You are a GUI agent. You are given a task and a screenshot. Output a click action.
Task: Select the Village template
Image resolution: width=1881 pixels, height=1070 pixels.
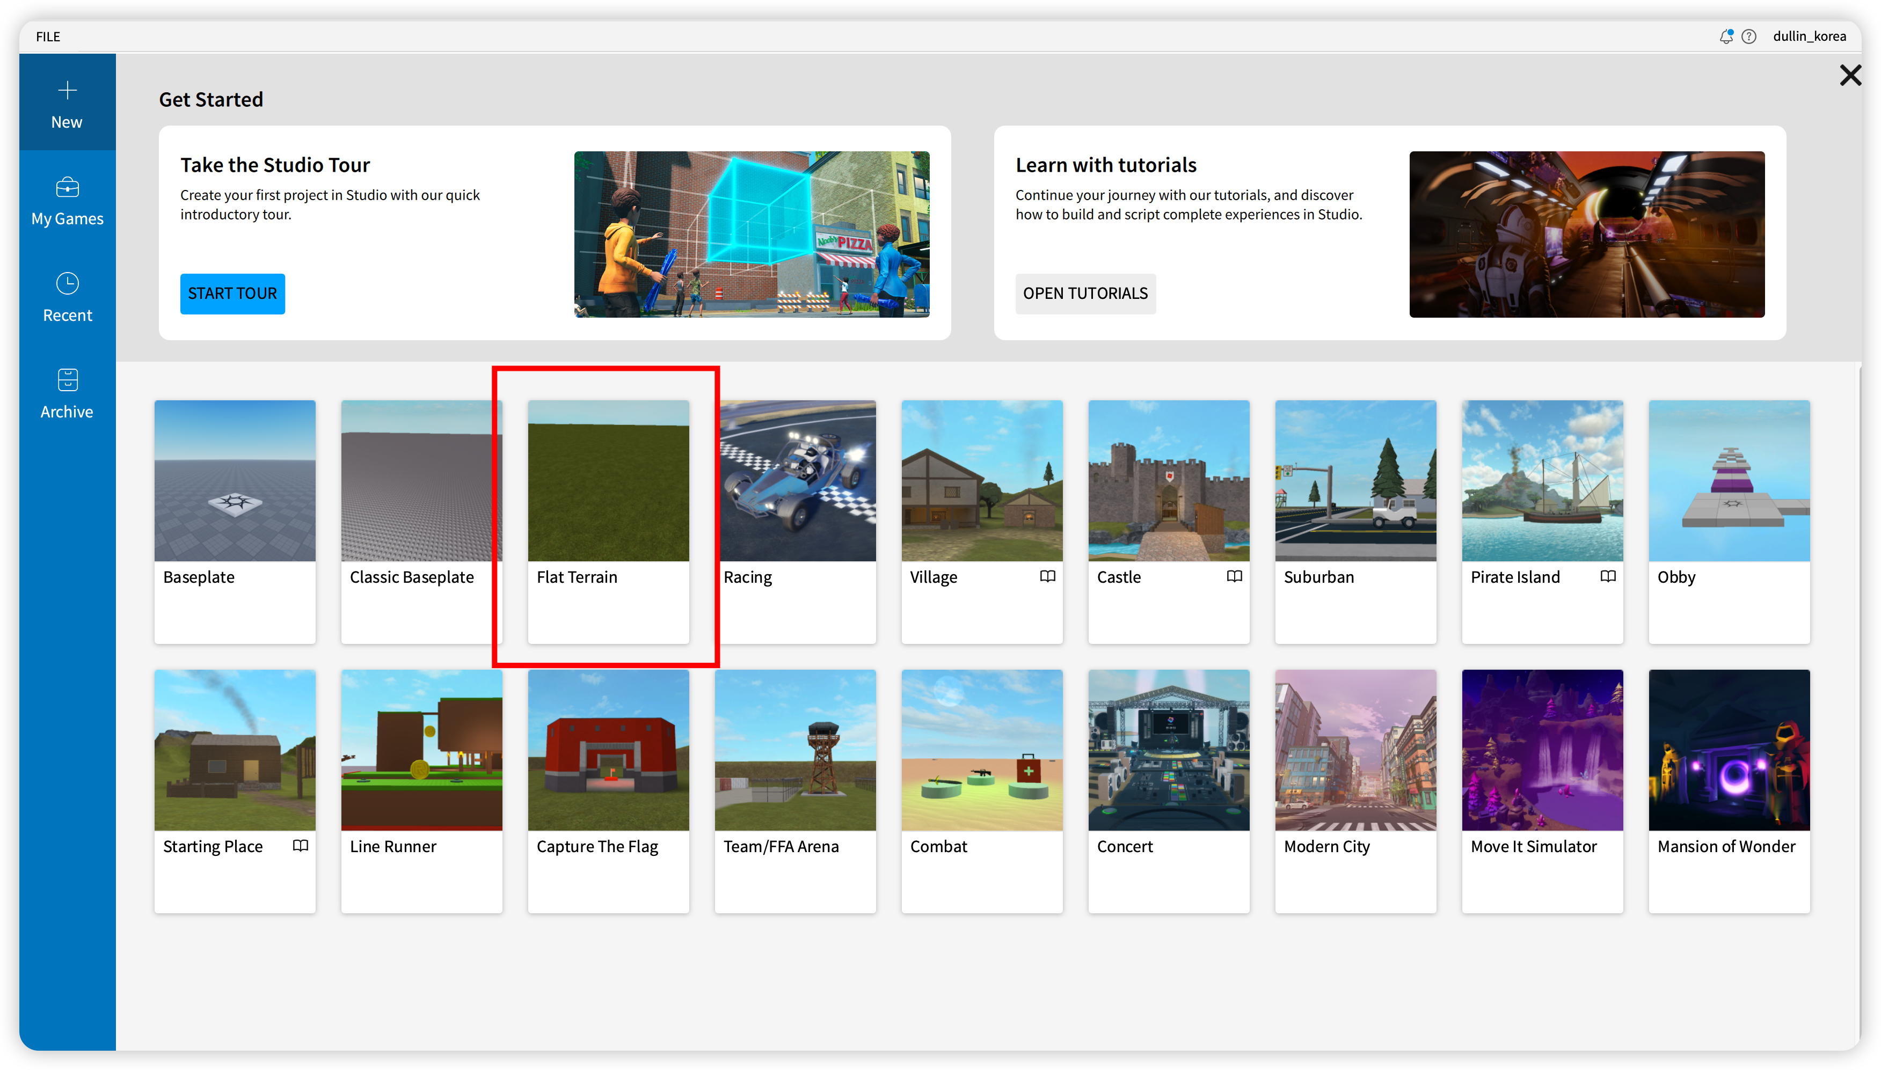point(982,522)
